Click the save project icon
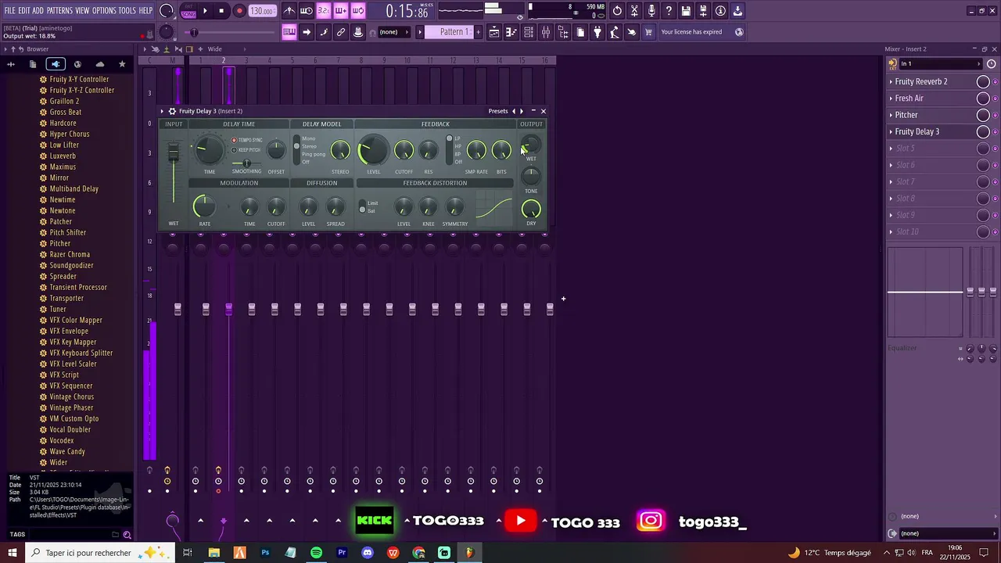The image size is (1001, 563). [686, 11]
